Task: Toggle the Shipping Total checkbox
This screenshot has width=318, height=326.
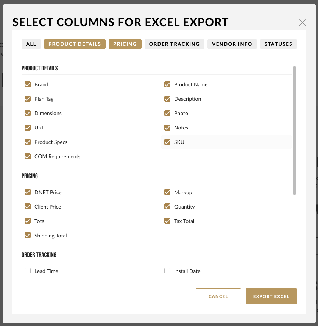Action: pyautogui.click(x=28, y=236)
